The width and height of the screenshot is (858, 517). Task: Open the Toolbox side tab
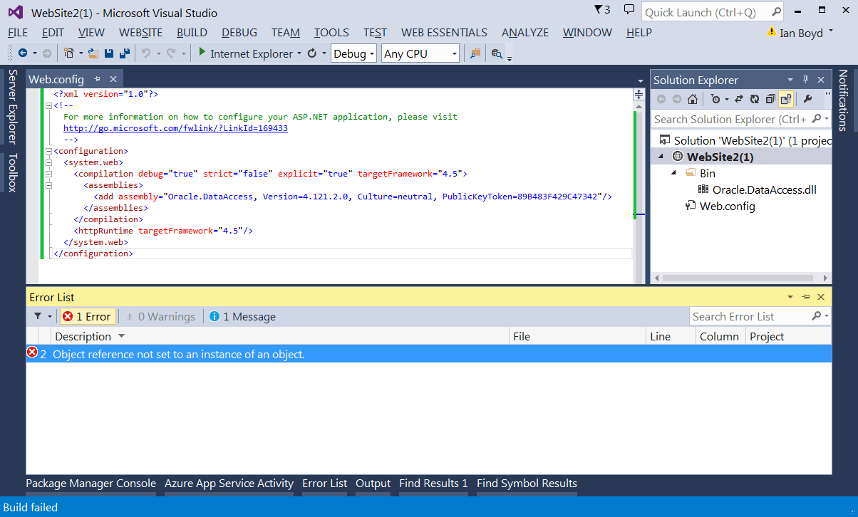pos(12,172)
